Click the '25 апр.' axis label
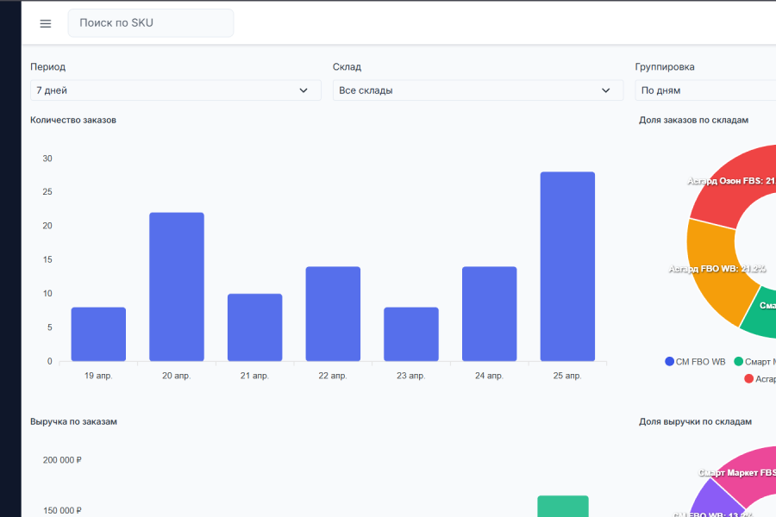 tap(567, 376)
